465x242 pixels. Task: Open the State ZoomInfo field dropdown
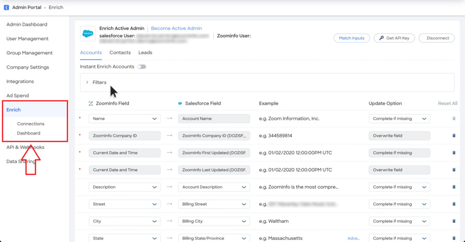125,238
